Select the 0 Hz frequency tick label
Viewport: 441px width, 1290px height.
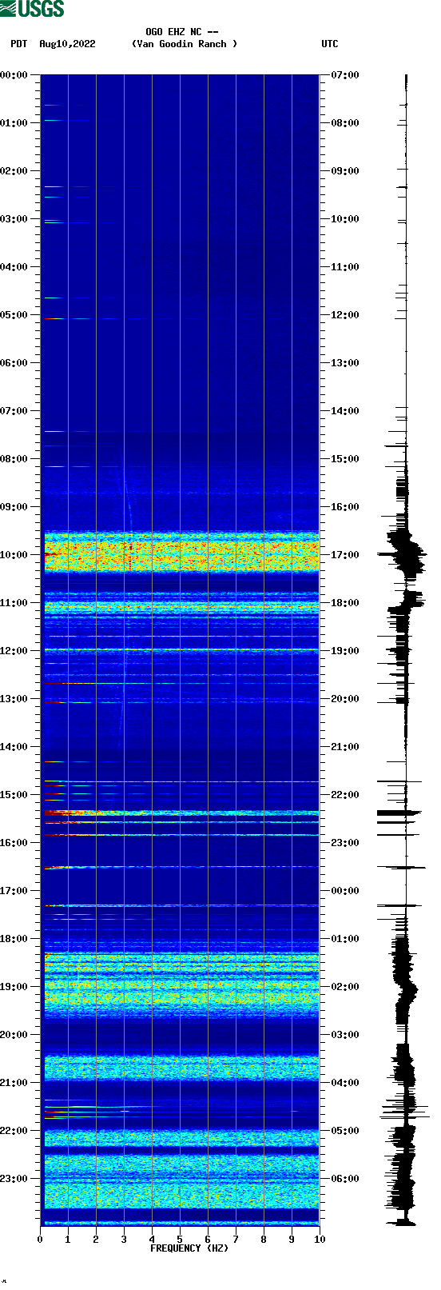point(40,1240)
